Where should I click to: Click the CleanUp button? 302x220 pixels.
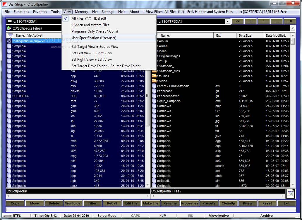(228, 203)
